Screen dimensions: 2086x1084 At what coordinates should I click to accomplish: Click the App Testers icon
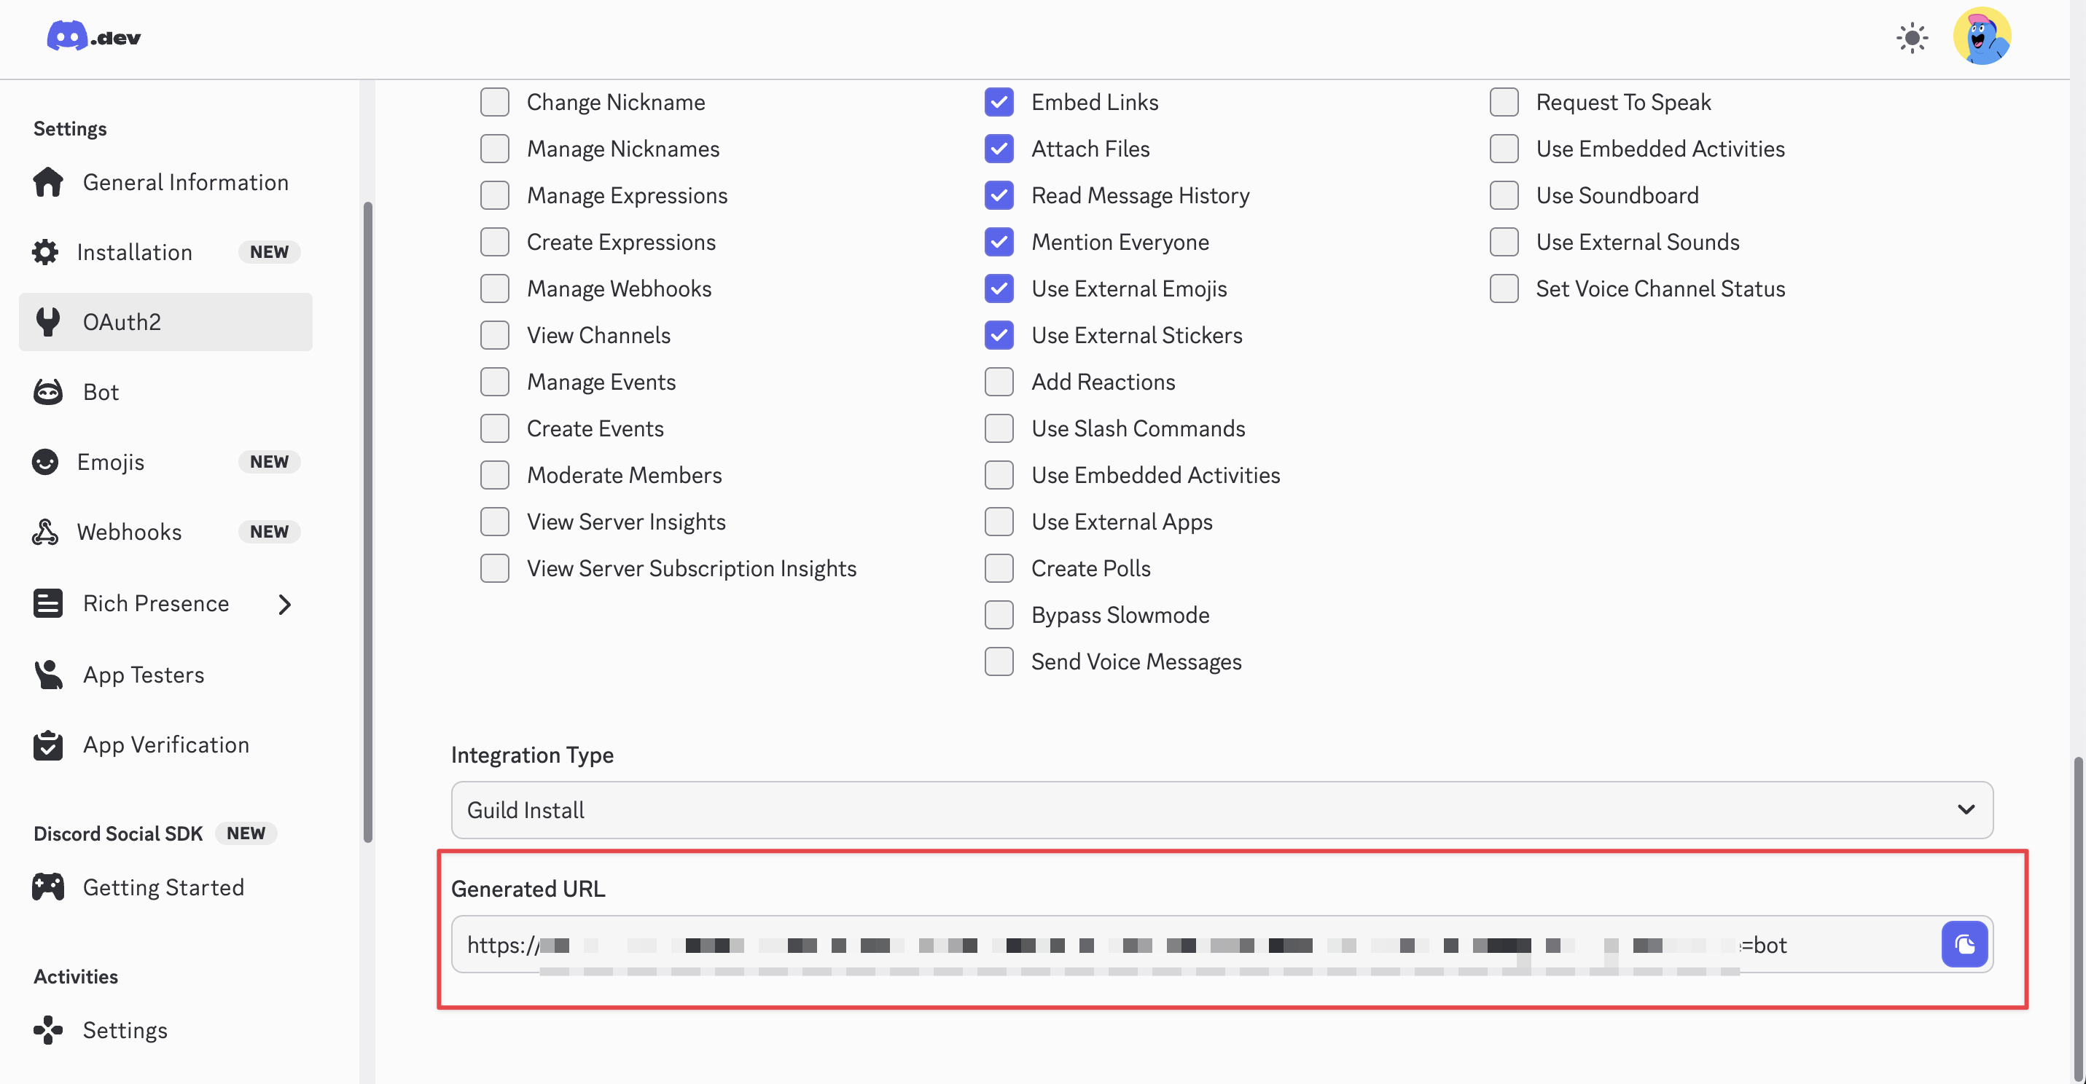48,675
